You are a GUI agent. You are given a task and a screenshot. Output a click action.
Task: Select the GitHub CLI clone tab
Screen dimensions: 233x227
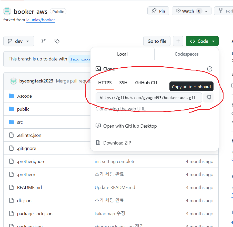tap(146, 83)
